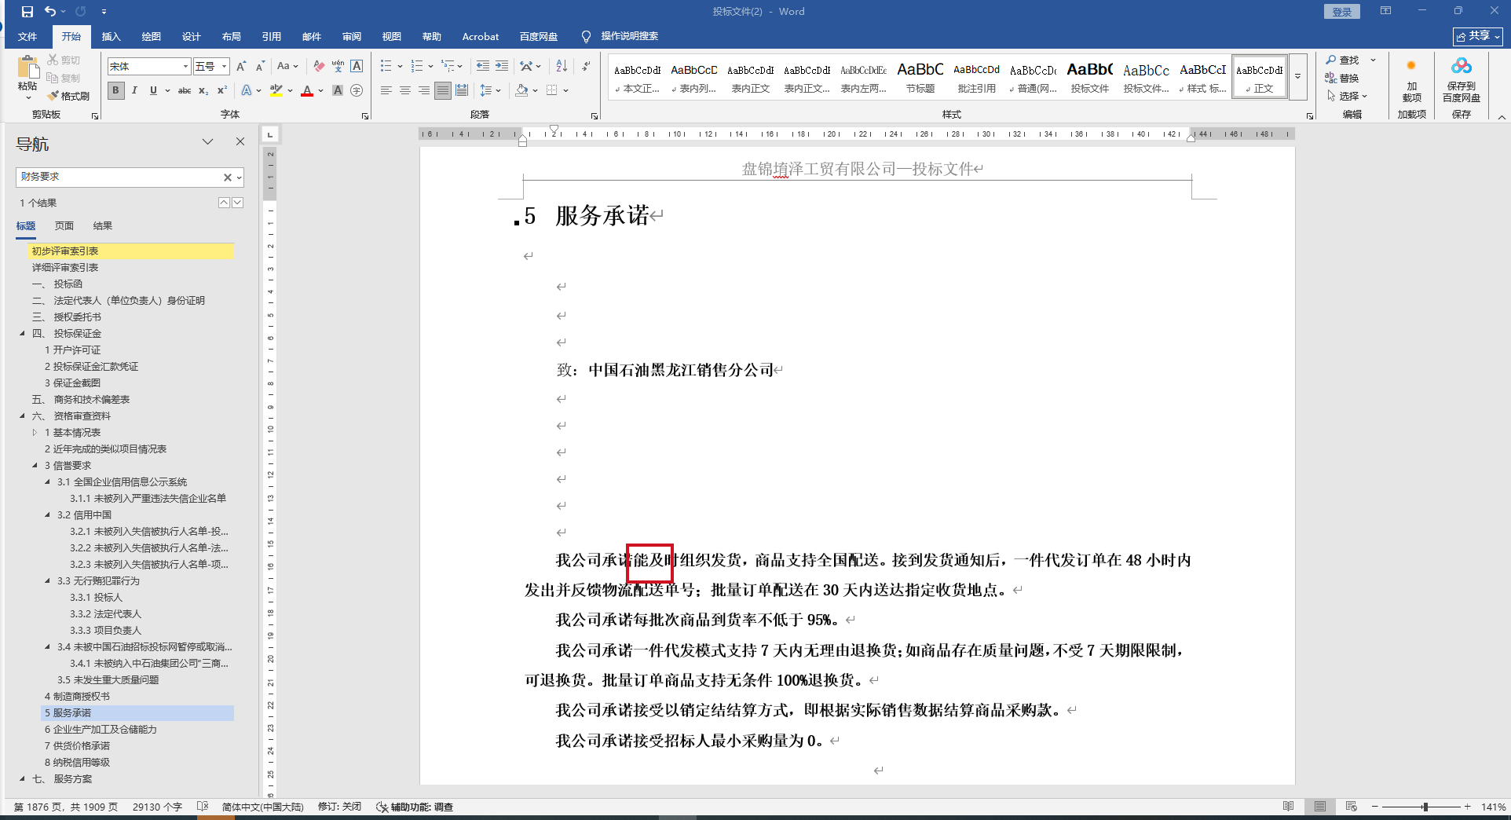The width and height of the screenshot is (1511, 820).
Task: Apply the character border icon
Action: (x=357, y=67)
